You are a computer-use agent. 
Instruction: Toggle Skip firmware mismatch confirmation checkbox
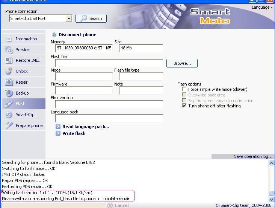point(184,101)
